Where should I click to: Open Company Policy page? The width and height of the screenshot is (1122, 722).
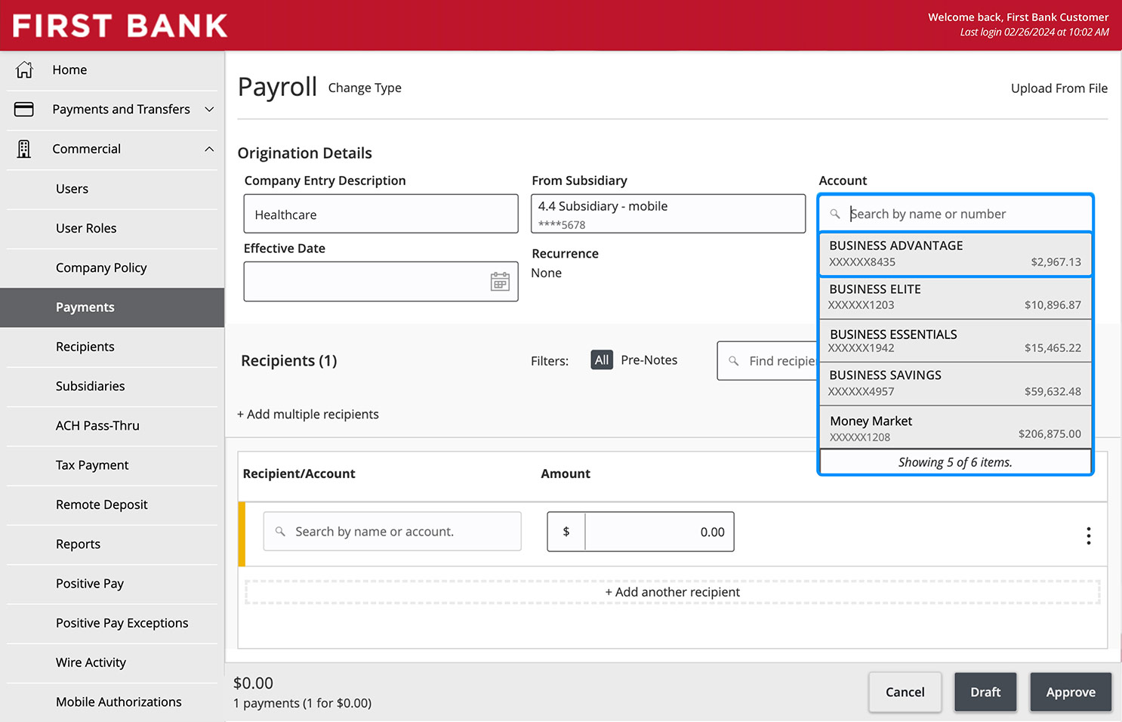tap(101, 267)
